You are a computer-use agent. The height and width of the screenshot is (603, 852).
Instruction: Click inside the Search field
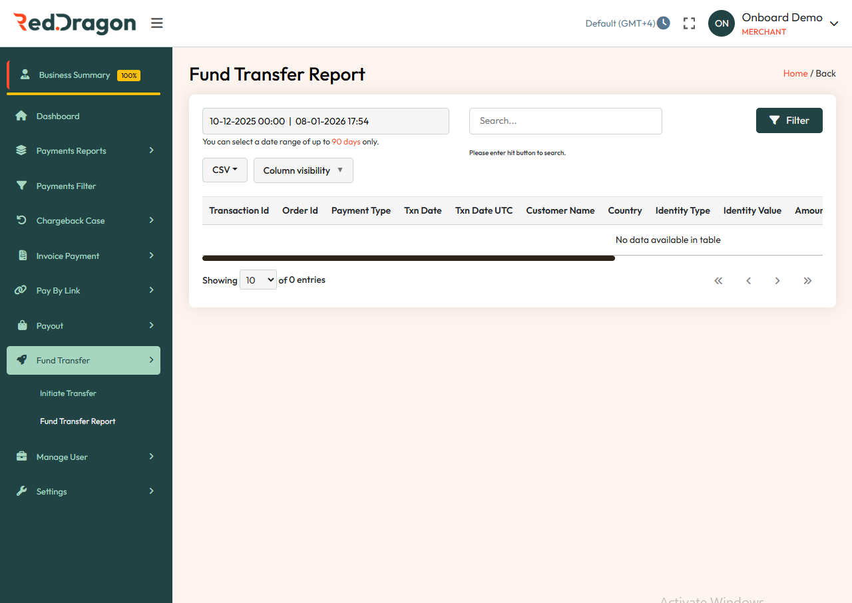pyautogui.click(x=565, y=120)
